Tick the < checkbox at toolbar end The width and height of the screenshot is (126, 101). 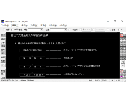[119, 30]
